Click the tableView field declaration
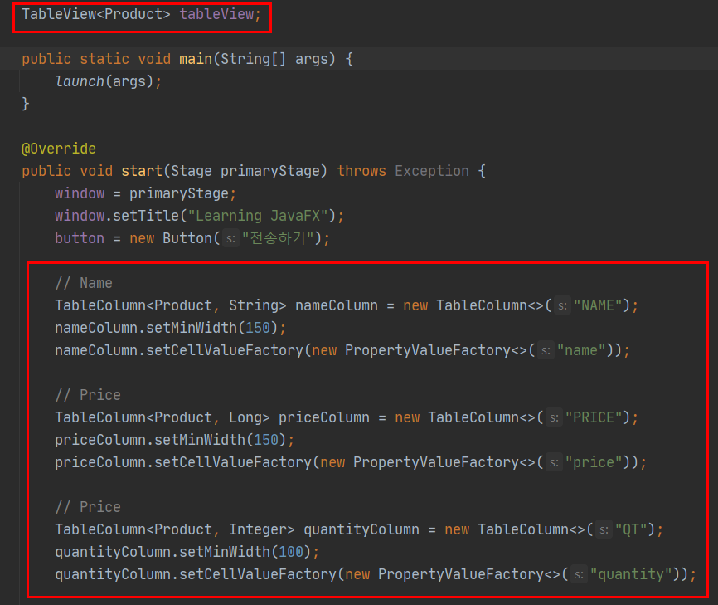718x605 pixels. [141, 14]
